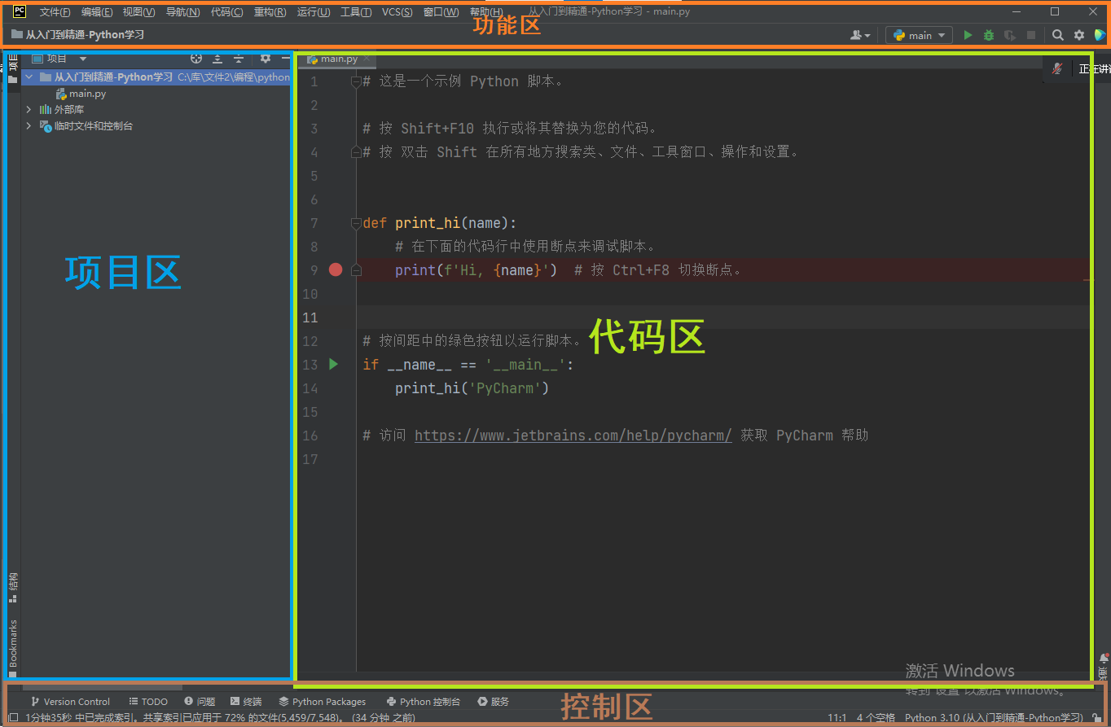1111x727 pixels.
Task: Open the Structure side tool window
Action: [13, 587]
